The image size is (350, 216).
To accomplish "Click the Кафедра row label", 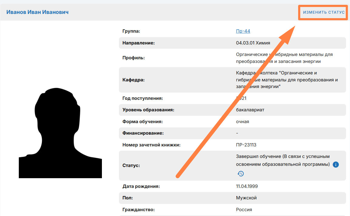I will [134, 80].
